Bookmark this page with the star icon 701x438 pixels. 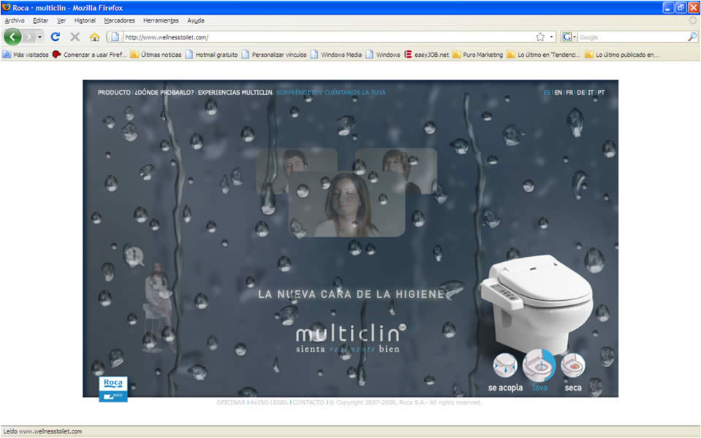click(540, 37)
